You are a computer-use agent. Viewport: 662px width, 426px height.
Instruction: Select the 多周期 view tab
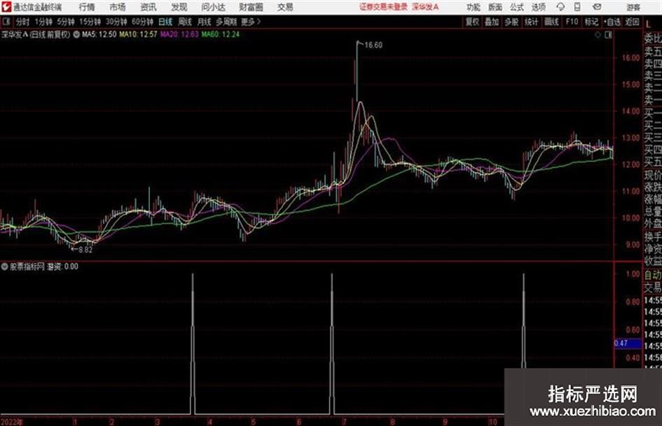click(226, 22)
